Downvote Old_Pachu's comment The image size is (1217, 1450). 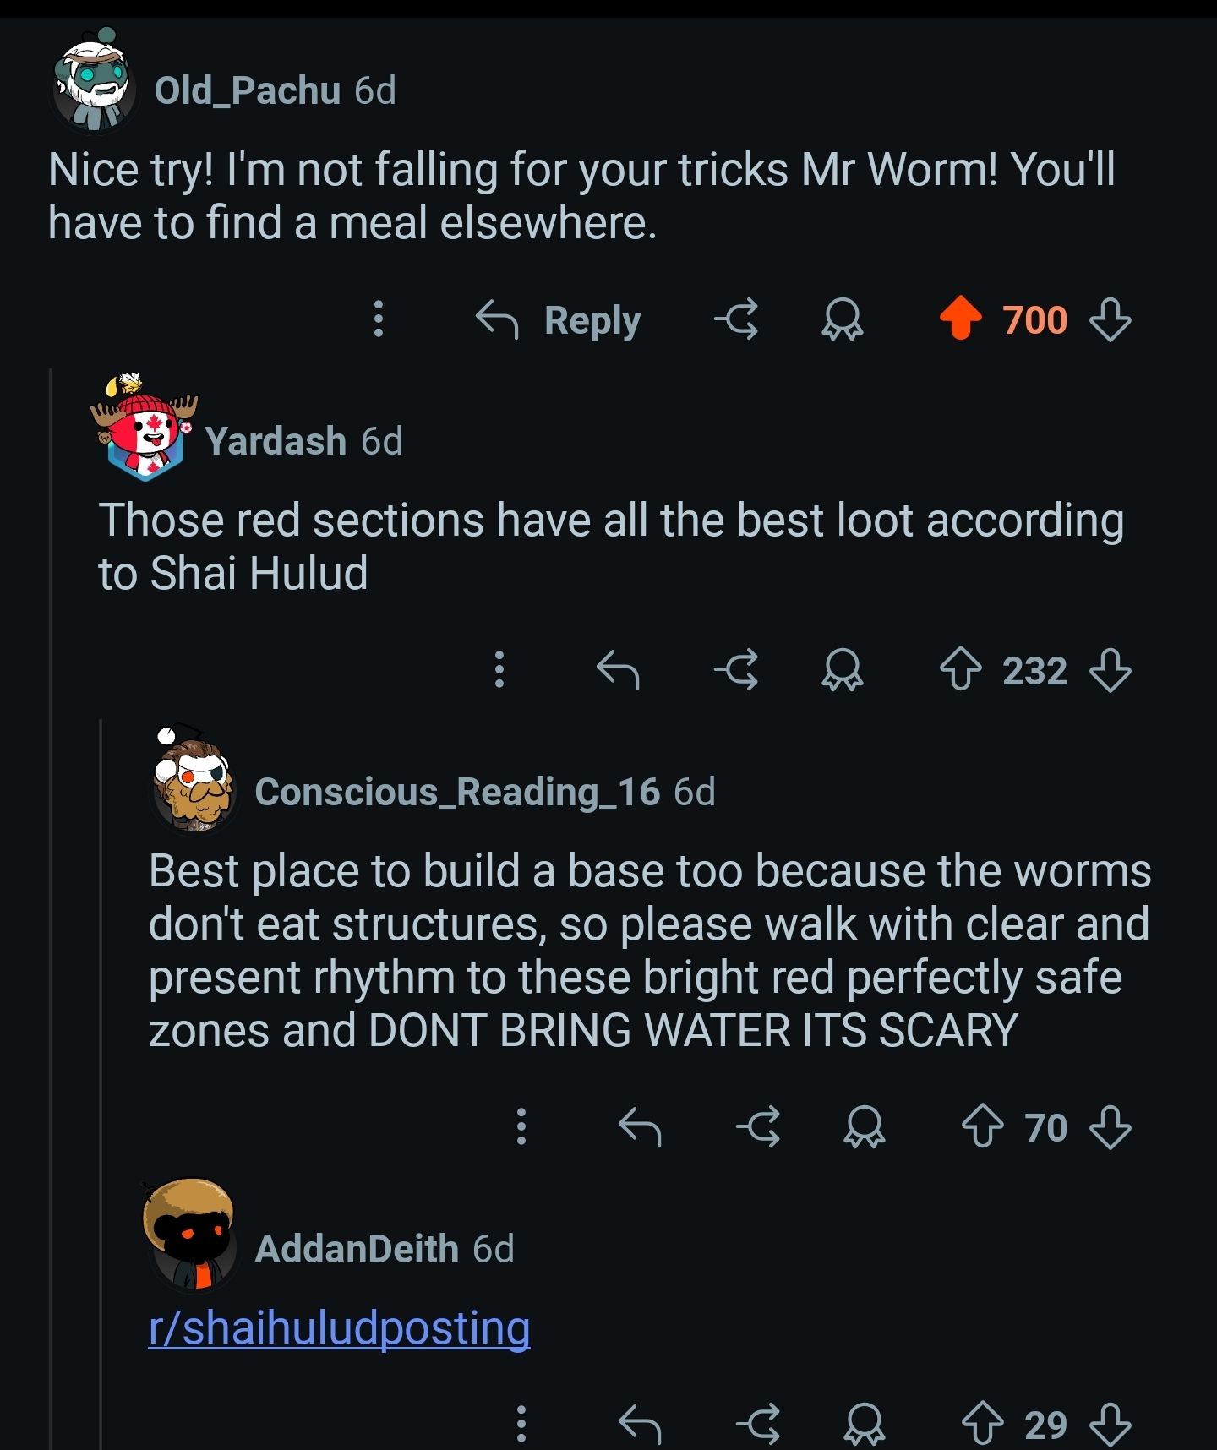coord(1110,320)
